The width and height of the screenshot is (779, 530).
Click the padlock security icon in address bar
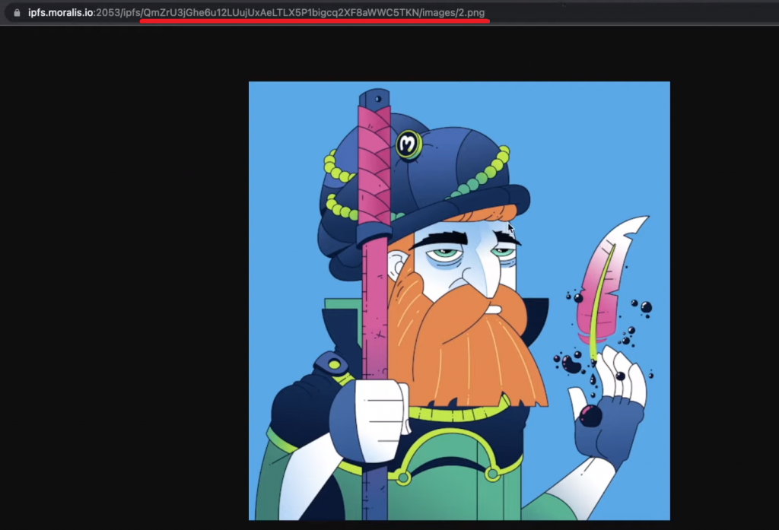pos(16,12)
